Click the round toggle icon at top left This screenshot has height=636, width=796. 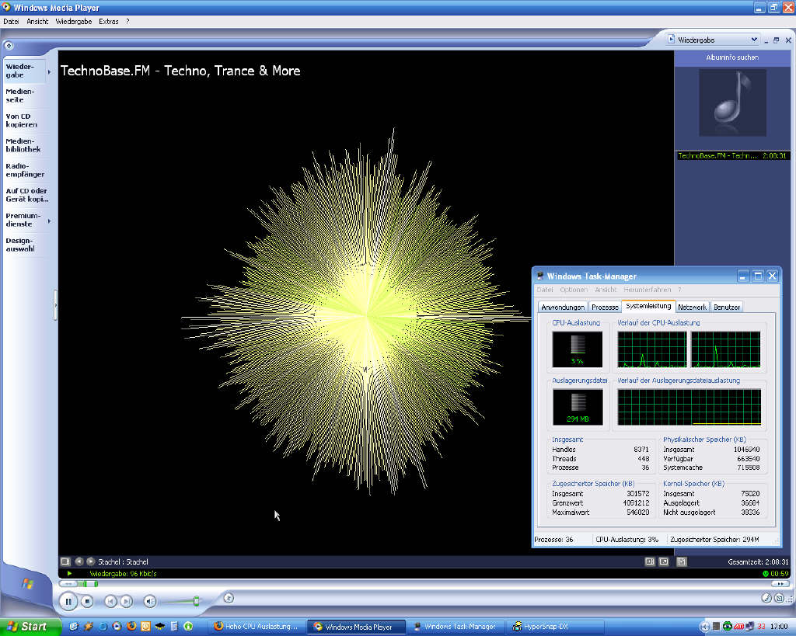pyautogui.click(x=9, y=45)
